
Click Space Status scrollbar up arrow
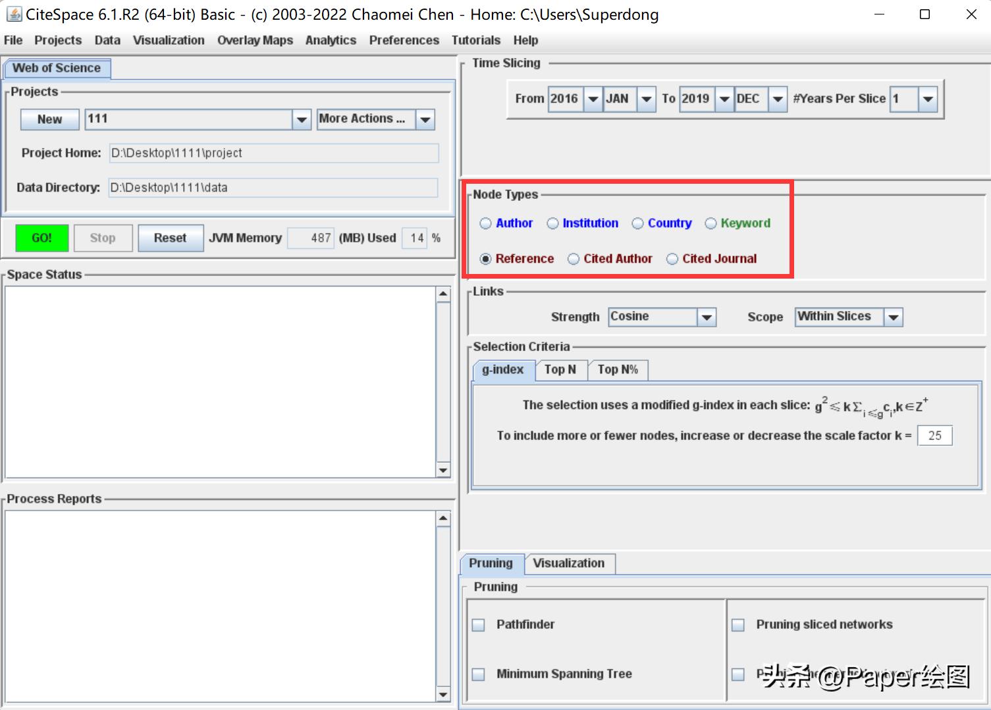[x=443, y=294]
